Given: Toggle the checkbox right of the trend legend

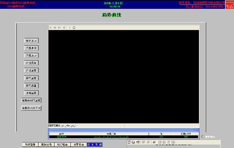Looking at the screenshot, I should (203, 136).
